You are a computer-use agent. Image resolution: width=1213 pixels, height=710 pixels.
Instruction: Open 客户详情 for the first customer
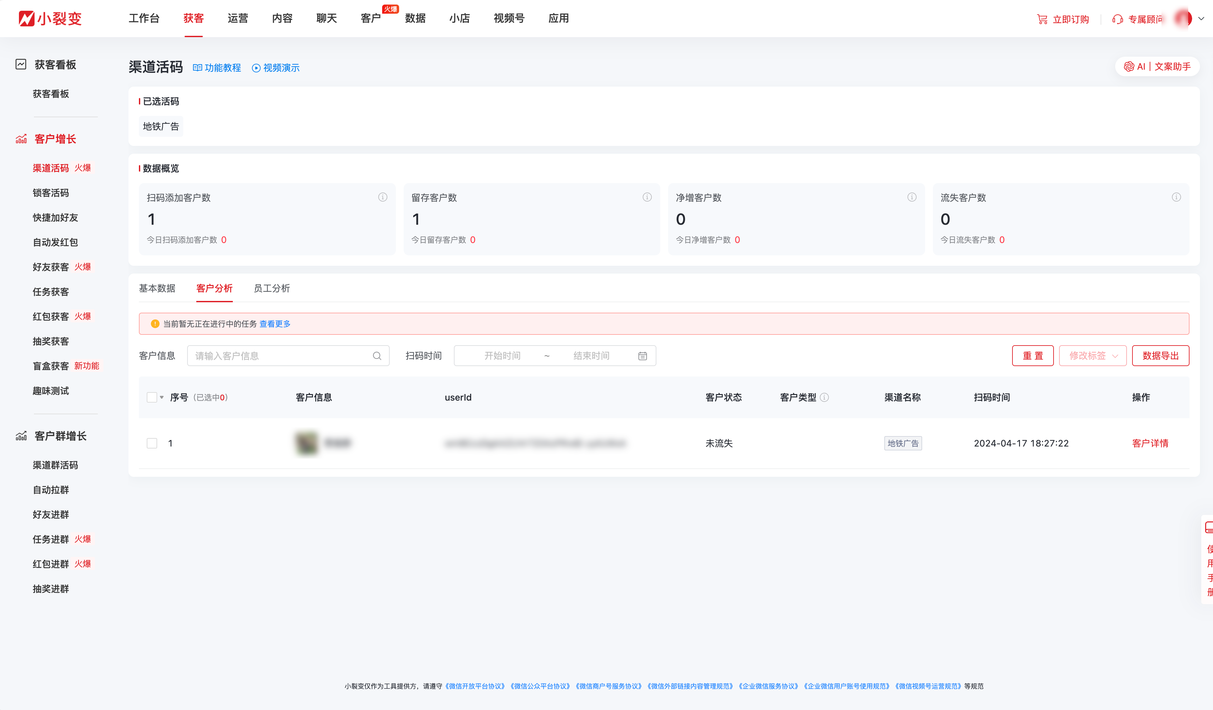coord(1150,443)
